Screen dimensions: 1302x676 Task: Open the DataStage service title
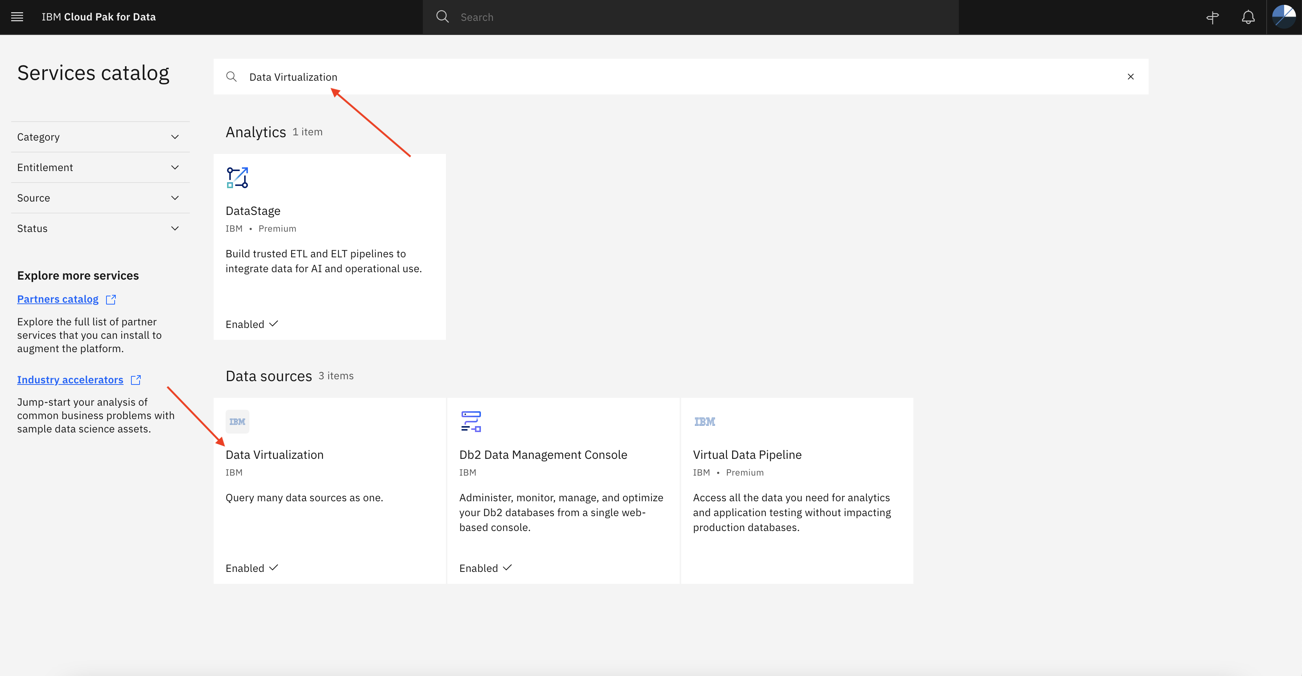pos(253,211)
